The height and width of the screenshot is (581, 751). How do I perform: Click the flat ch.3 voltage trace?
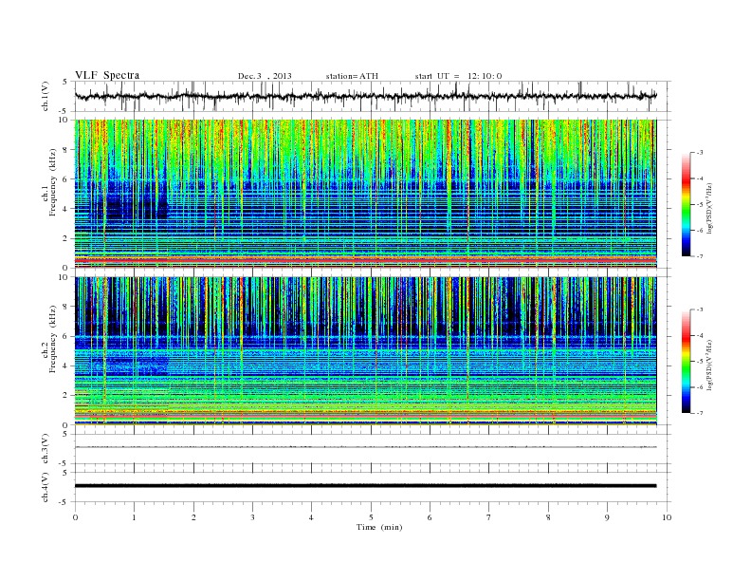[366, 447]
